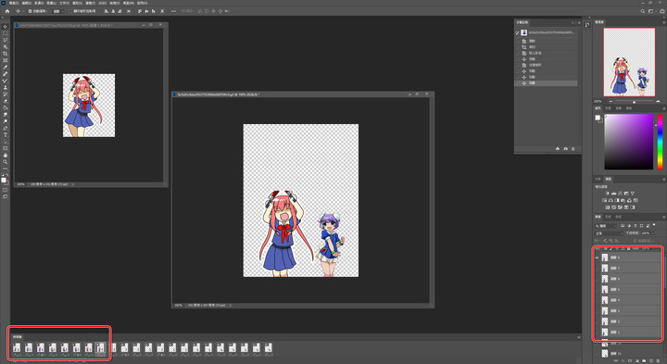Image resolution: width=667 pixels, height=364 pixels.
Task: Create new snapshot with History camera icon
Action: tap(565, 148)
